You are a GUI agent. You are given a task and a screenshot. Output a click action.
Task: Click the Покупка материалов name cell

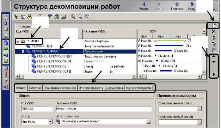[x=110, y=46]
